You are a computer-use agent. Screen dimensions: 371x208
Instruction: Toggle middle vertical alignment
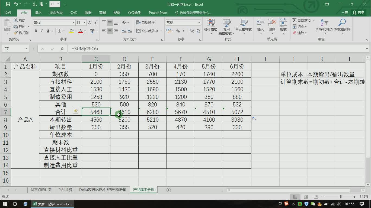(x=110, y=22)
